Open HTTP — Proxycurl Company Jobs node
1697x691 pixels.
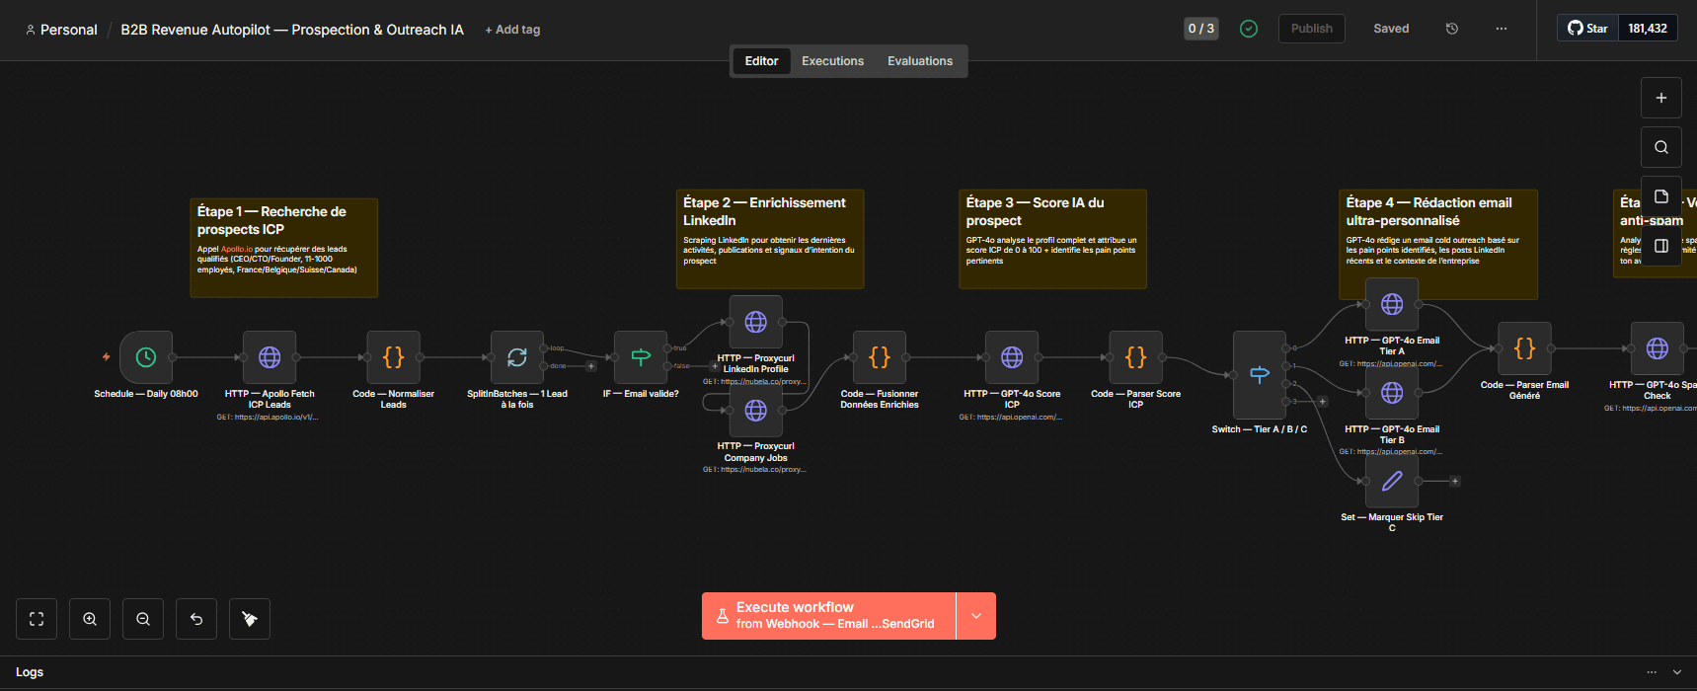(756, 410)
